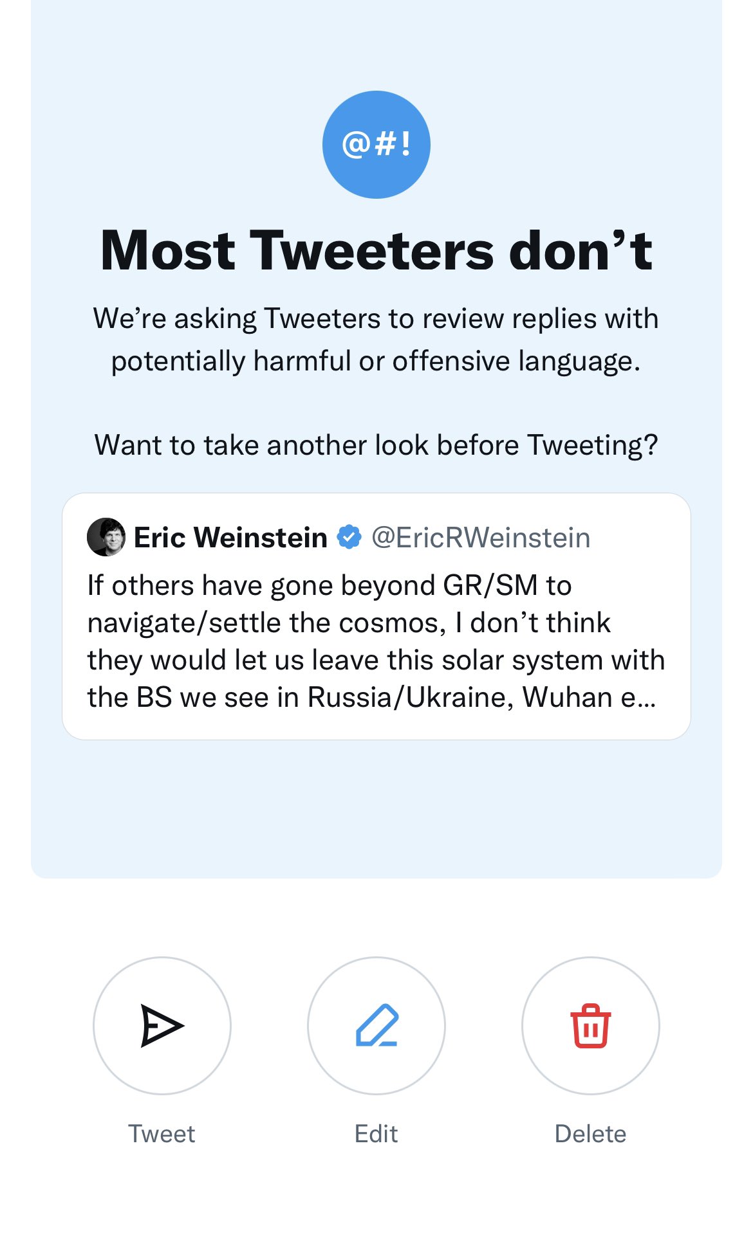Send the reply with the paper-plane icon
The image size is (753, 1249).
[x=162, y=1025]
